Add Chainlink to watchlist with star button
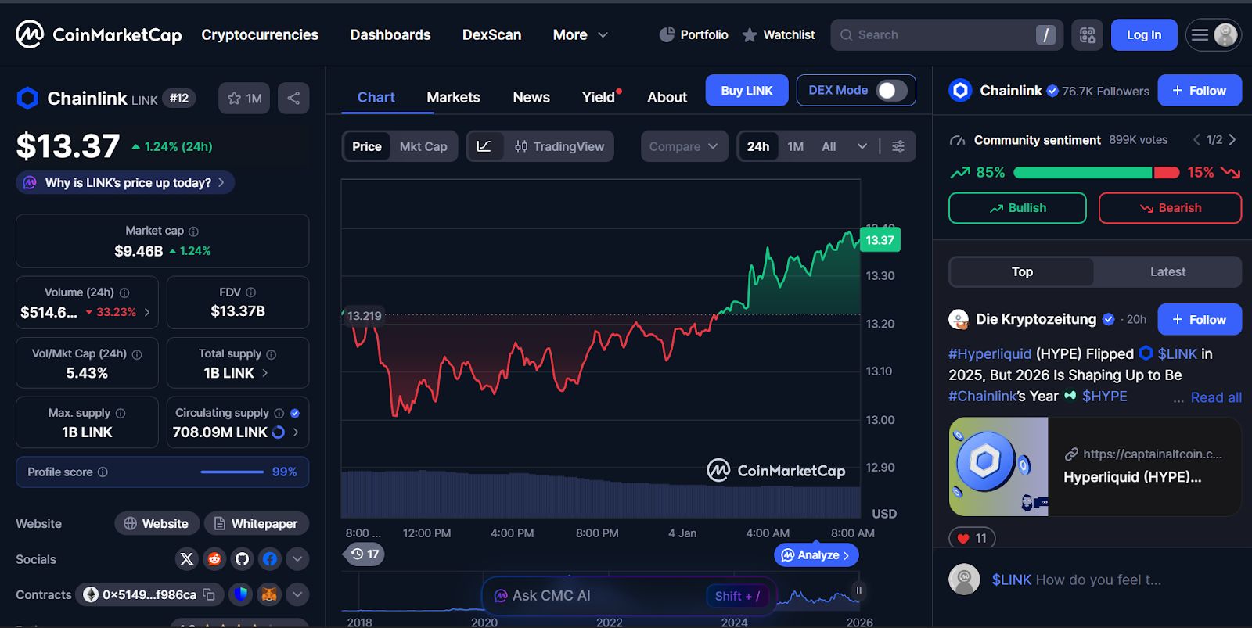Viewport: 1252px width, 628px height. pyautogui.click(x=244, y=98)
